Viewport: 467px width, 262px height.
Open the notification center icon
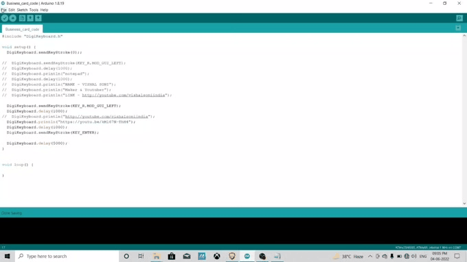[x=457, y=256]
